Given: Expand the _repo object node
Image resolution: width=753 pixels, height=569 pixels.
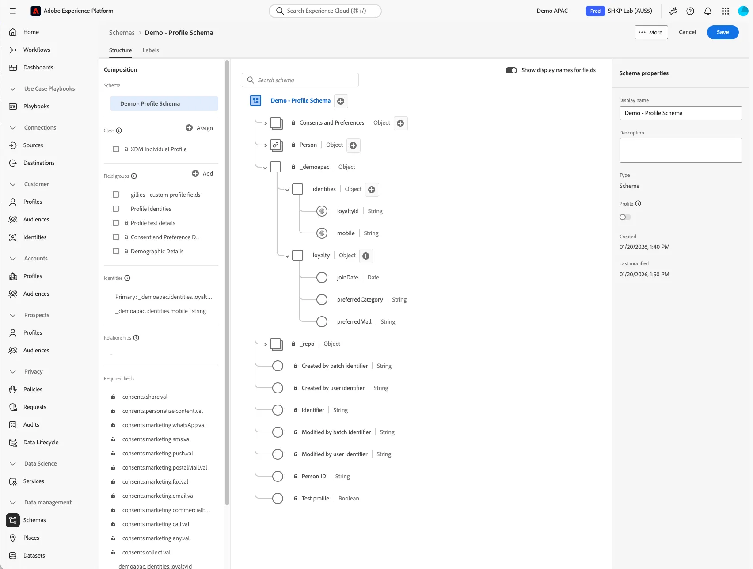Looking at the screenshot, I should 265,344.
